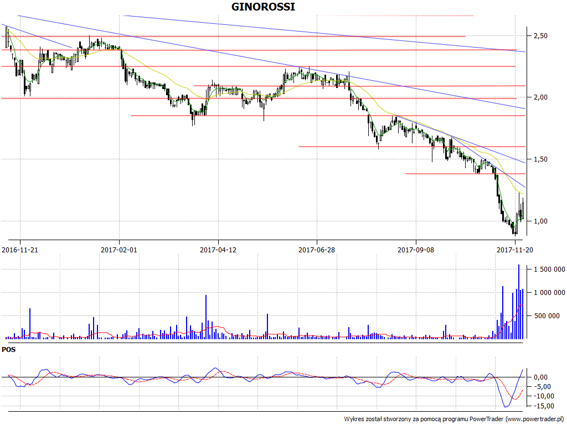Click the 1,50 price axis label
This screenshot has height=425, width=567.
pyautogui.click(x=540, y=159)
